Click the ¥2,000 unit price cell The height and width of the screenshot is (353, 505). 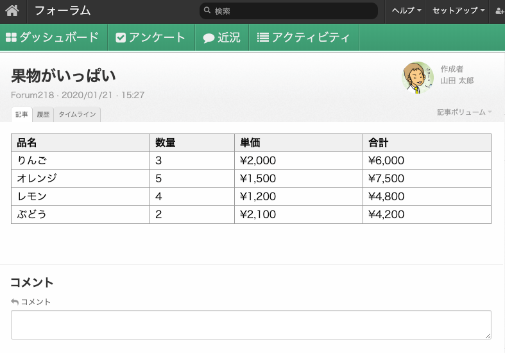coord(298,160)
